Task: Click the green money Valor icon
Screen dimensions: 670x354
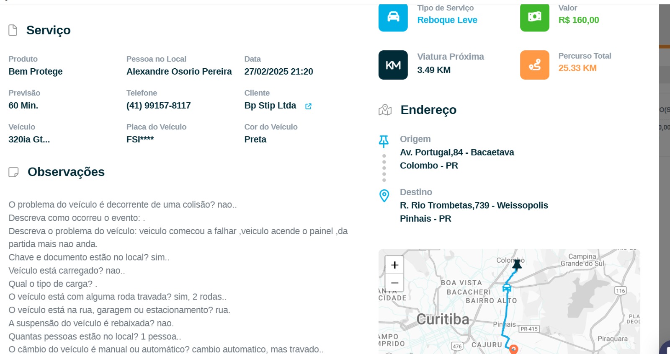Action: coord(534,18)
